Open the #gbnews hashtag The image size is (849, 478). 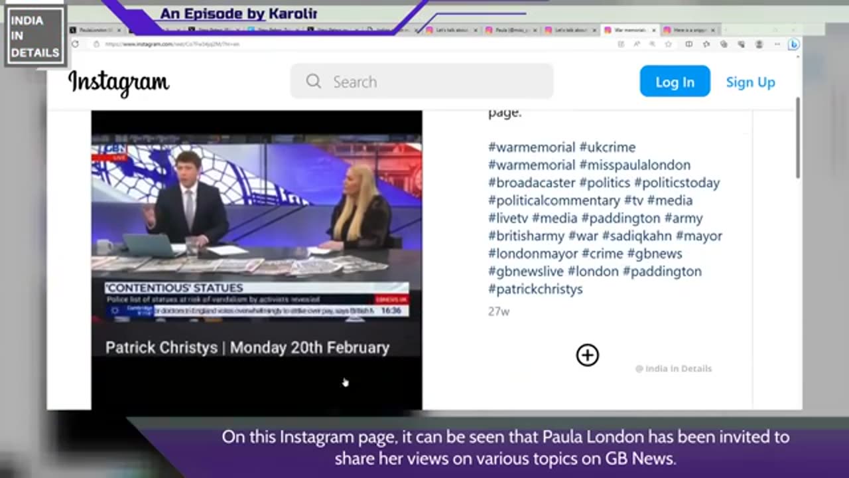655,254
